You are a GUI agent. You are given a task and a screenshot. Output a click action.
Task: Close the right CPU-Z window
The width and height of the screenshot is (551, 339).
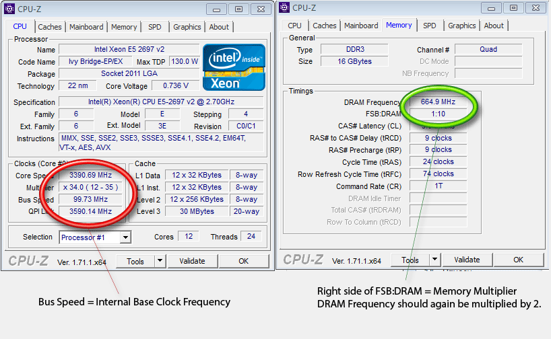click(x=536, y=8)
